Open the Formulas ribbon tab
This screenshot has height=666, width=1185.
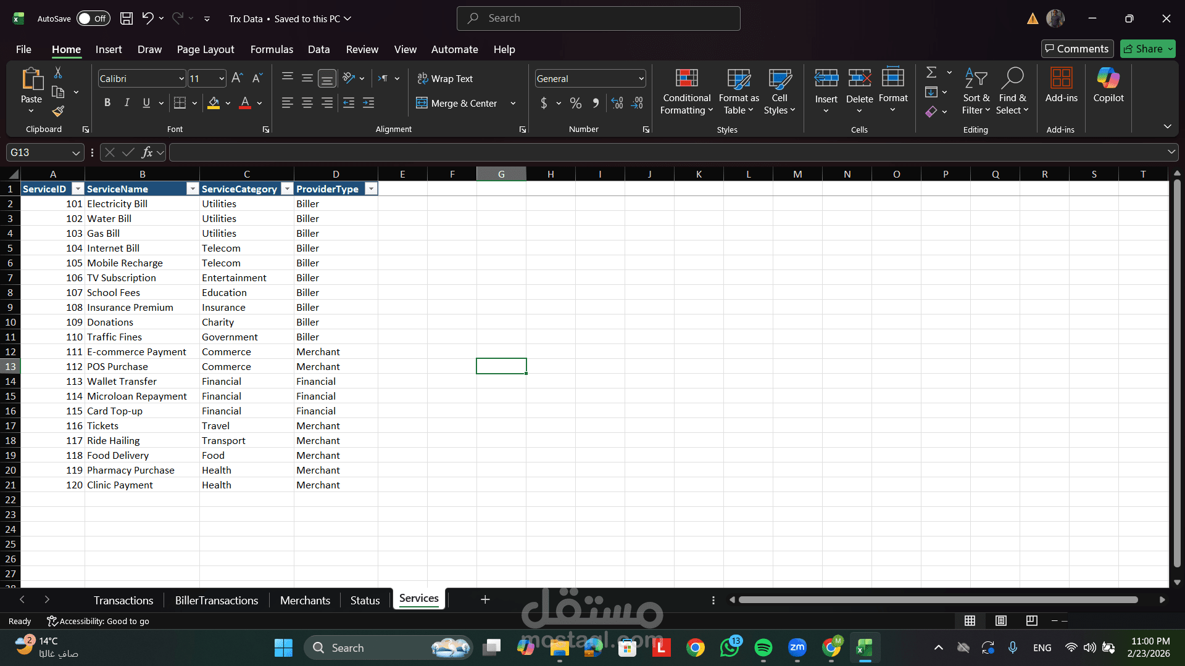[272, 49]
